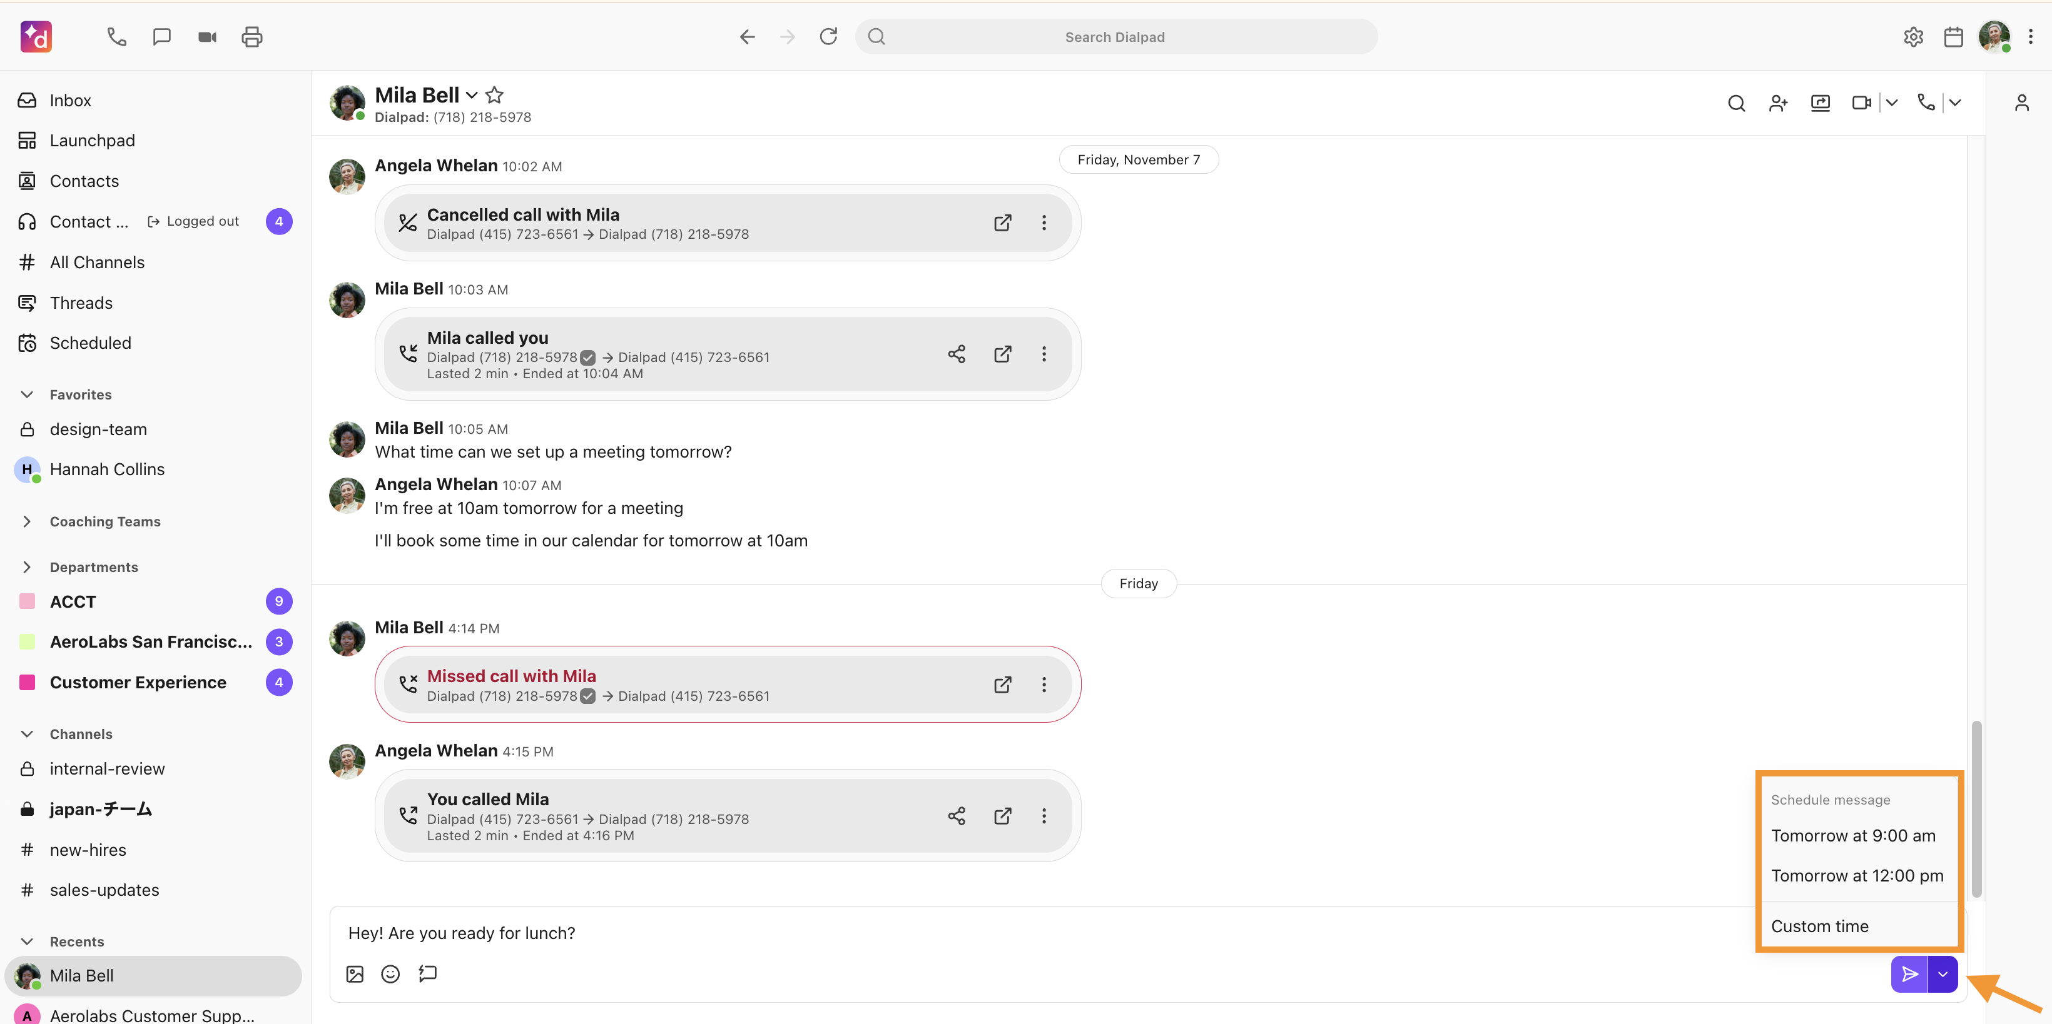Go back using the left arrow
The width and height of the screenshot is (2052, 1024).
tap(746, 37)
